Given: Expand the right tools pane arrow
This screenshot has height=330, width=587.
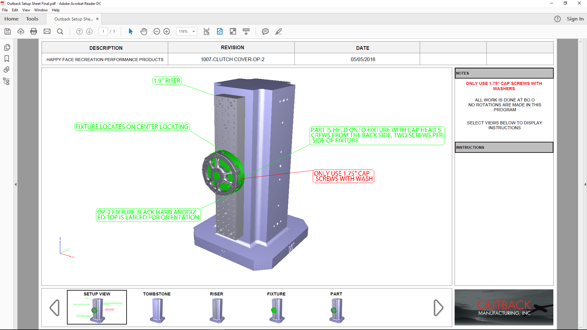Looking at the screenshot, I should (x=585, y=185).
